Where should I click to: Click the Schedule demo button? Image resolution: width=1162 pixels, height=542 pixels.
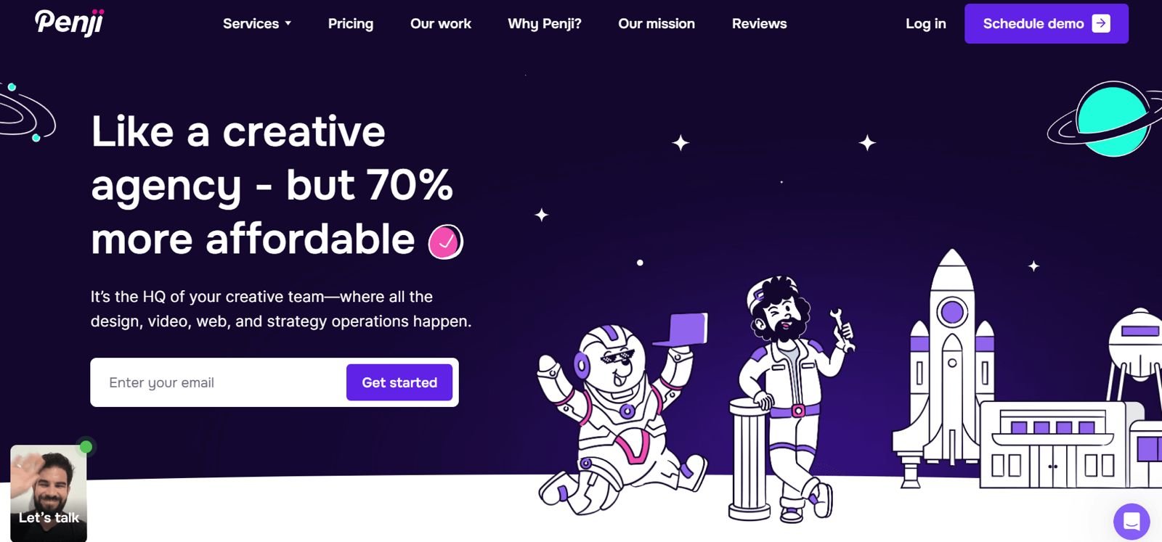[x=1047, y=23]
